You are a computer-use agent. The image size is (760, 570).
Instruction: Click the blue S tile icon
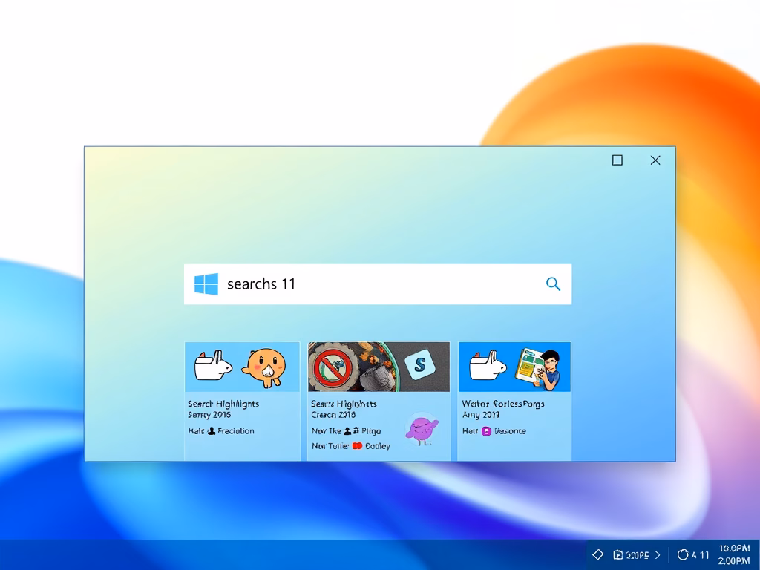[x=421, y=364]
